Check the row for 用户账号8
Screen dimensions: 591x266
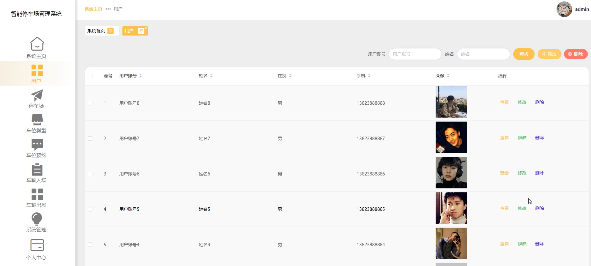click(x=90, y=103)
